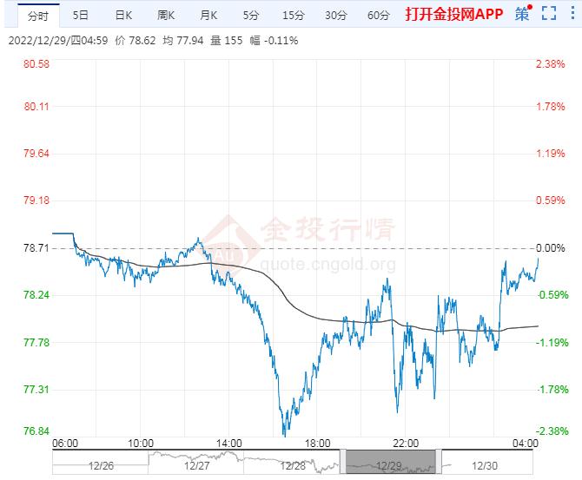Switch to 月K monthly candlestick view
The width and height of the screenshot is (582, 480).
pos(208,15)
